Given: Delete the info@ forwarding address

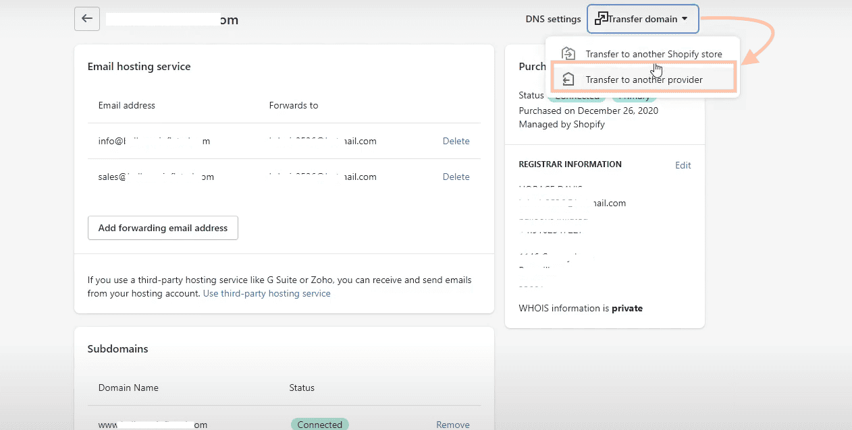Looking at the screenshot, I should (x=456, y=141).
